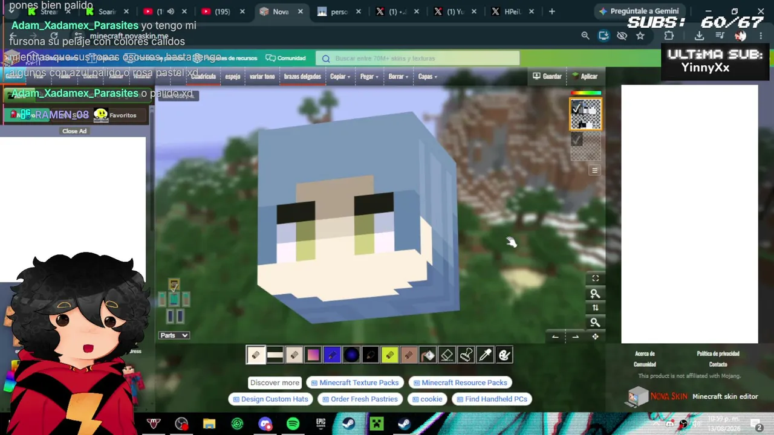Expand the Parts dropdown selector
The image size is (774, 435).
(x=174, y=335)
